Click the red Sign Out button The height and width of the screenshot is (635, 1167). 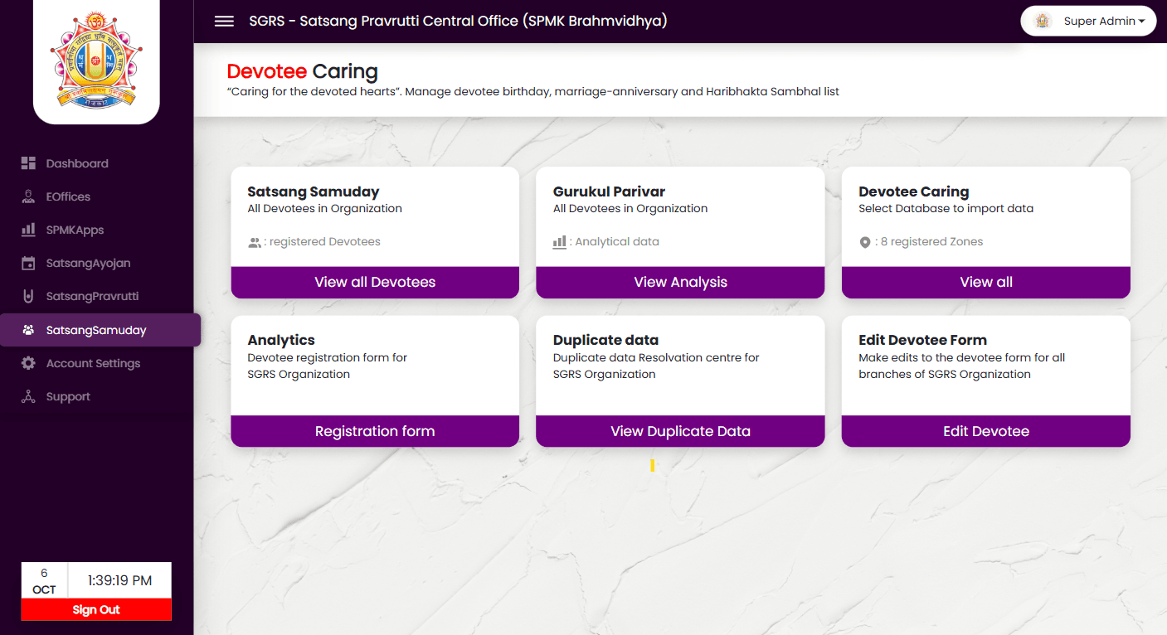96,609
